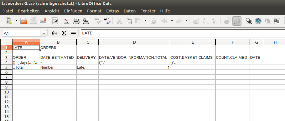Open the Function Wizard button
The image size is (285, 121).
[54, 33]
